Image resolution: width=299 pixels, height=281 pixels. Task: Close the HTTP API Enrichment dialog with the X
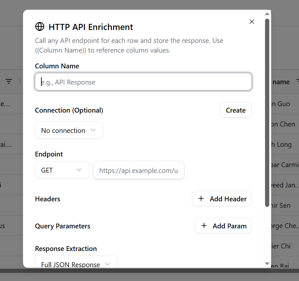[x=252, y=22]
